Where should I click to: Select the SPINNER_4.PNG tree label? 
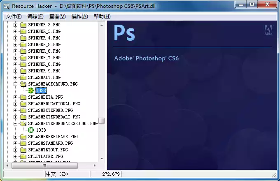(44, 38)
